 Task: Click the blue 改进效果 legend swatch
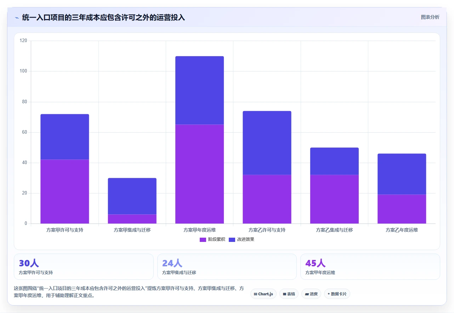[232, 239]
